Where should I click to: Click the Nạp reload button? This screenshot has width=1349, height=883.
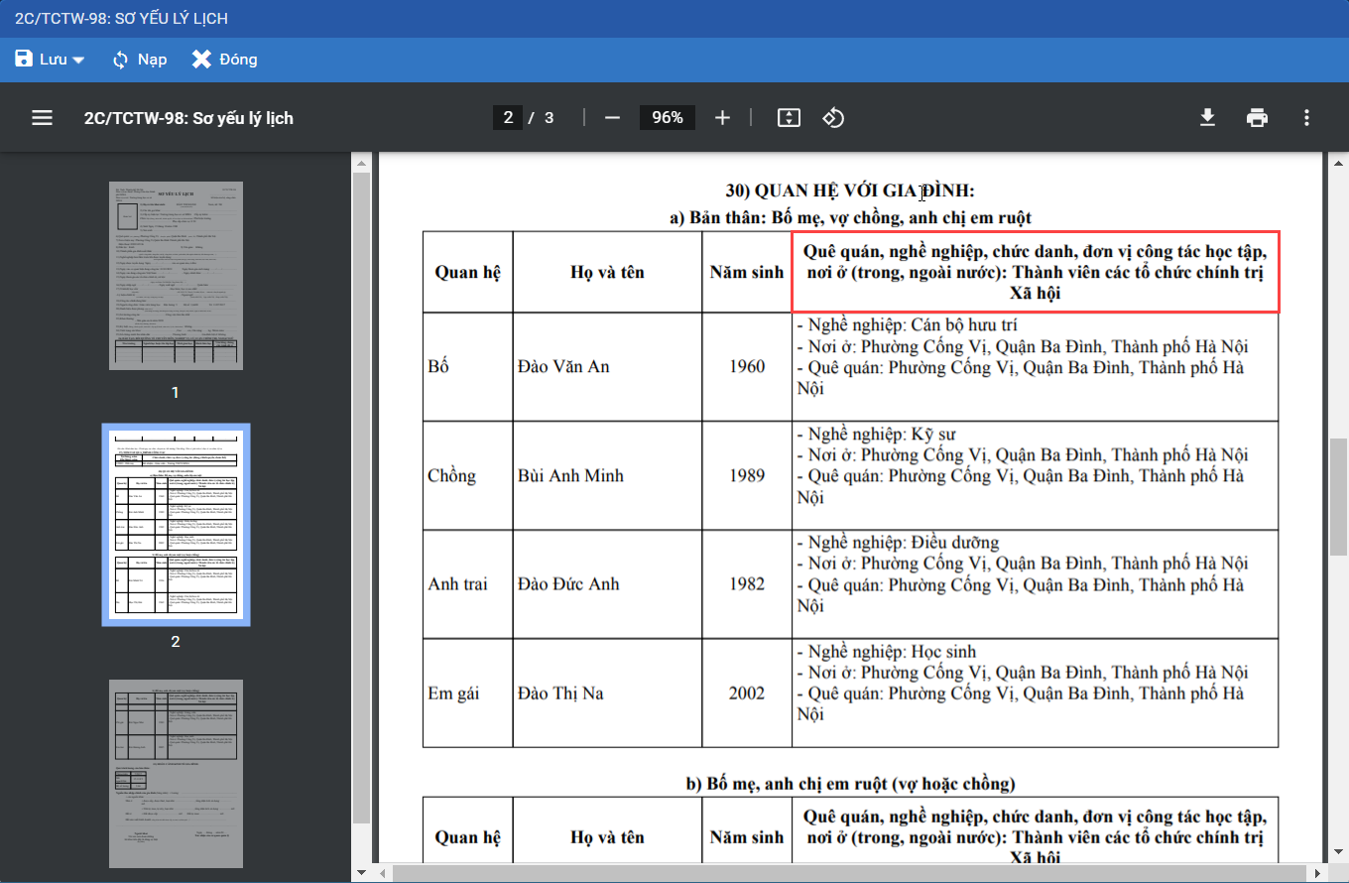(139, 60)
